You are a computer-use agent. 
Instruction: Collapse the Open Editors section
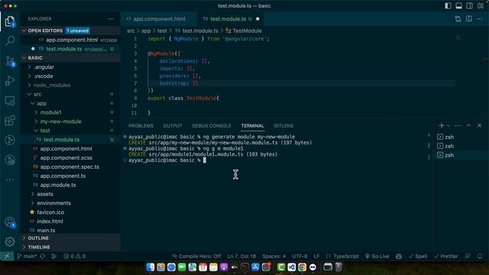[x=70, y=31]
